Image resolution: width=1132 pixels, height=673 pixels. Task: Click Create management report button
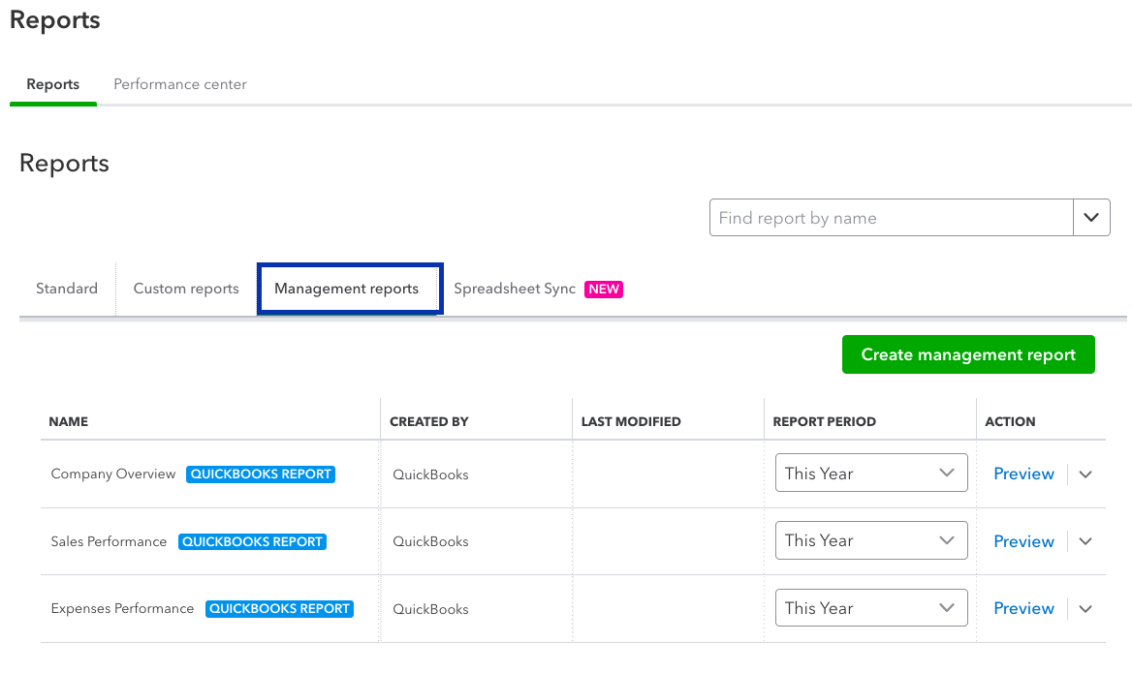(968, 354)
